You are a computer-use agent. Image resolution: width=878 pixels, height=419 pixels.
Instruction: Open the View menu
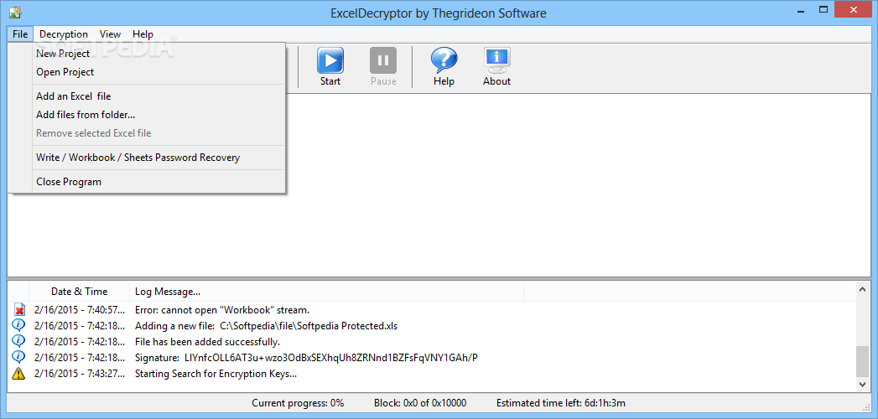click(x=111, y=34)
